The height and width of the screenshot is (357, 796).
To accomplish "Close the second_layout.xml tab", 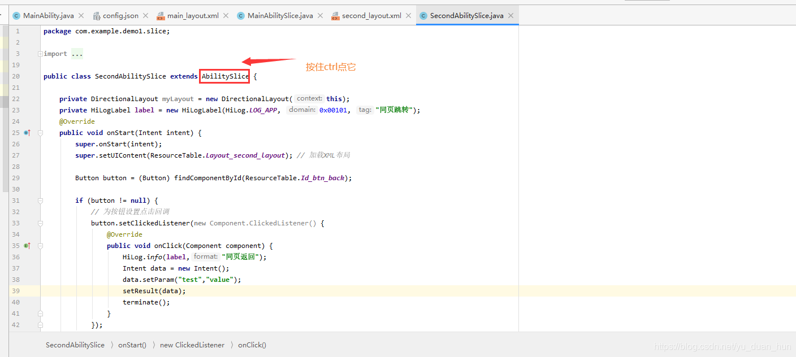I will pyautogui.click(x=409, y=16).
